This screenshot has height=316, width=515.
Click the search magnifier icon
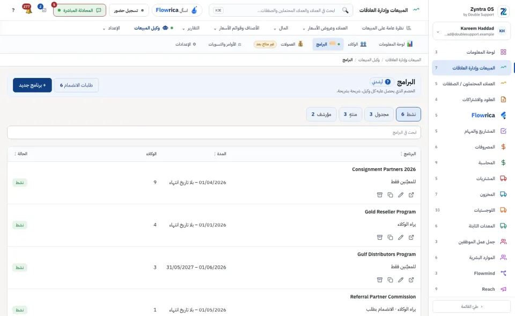tap(345, 10)
